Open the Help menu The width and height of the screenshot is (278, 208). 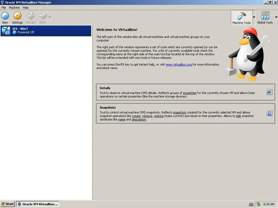click(26, 8)
